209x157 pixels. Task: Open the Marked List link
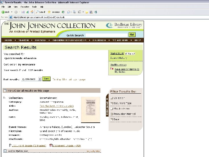pyautogui.click(x=117, y=53)
